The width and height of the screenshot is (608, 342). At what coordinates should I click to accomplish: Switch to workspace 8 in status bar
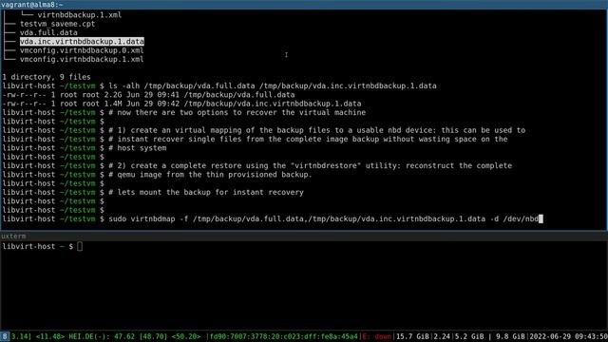click(x=4, y=336)
